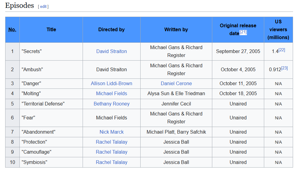Click Unaired in the Territorial Defense row
Screen dimensions: 297x170
point(238,104)
